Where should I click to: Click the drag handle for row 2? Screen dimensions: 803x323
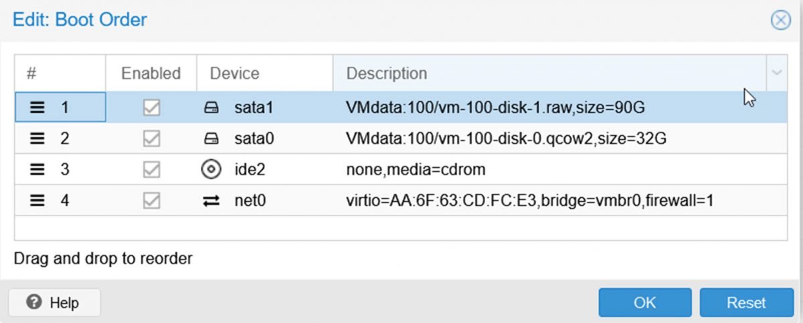coord(36,138)
